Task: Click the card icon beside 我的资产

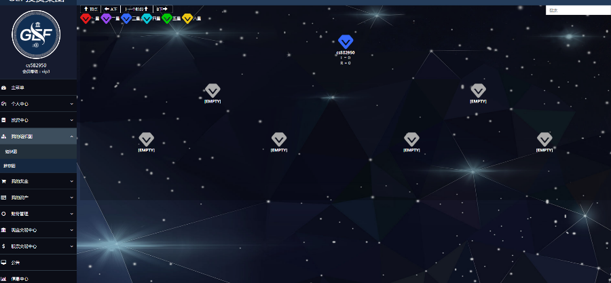Action: click(x=3, y=197)
